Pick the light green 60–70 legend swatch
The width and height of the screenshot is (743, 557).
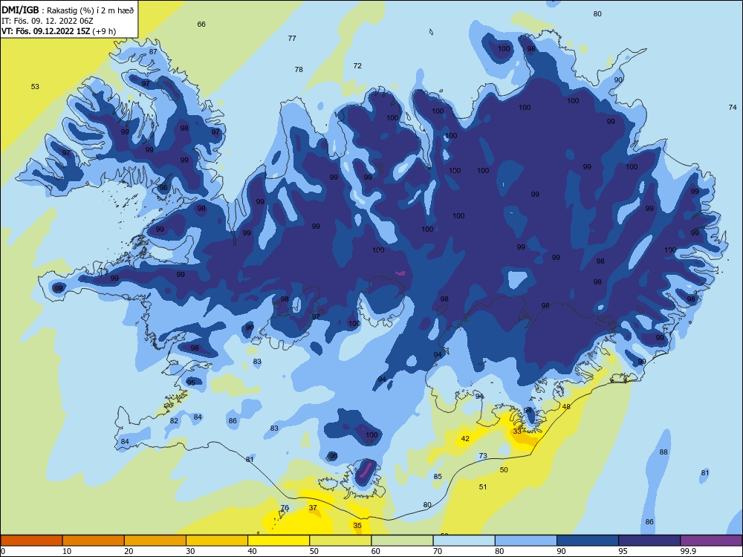pyautogui.click(x=402, y=541)
